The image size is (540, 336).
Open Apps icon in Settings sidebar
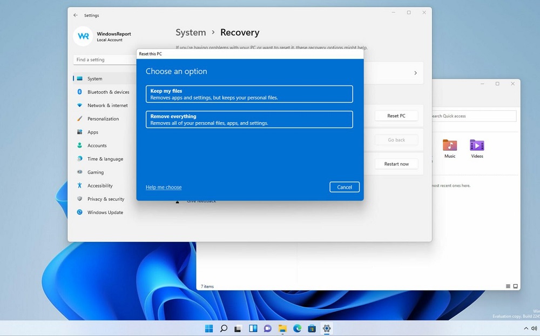[x=79, y=132]
